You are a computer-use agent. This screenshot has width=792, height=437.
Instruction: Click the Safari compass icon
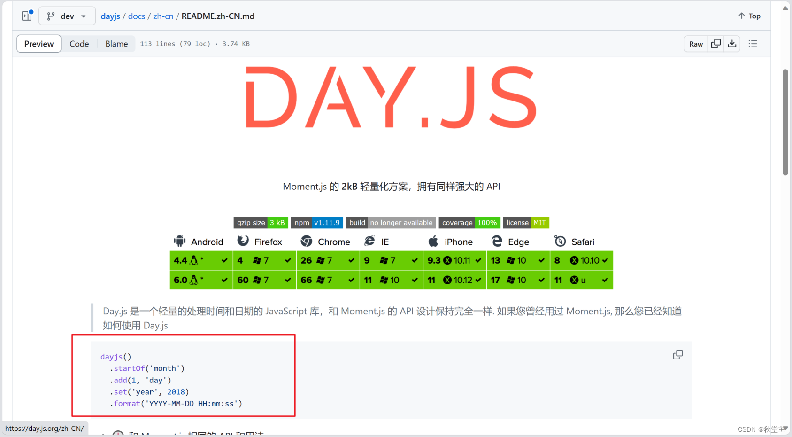pyautogui.click(x=560, y=241)
